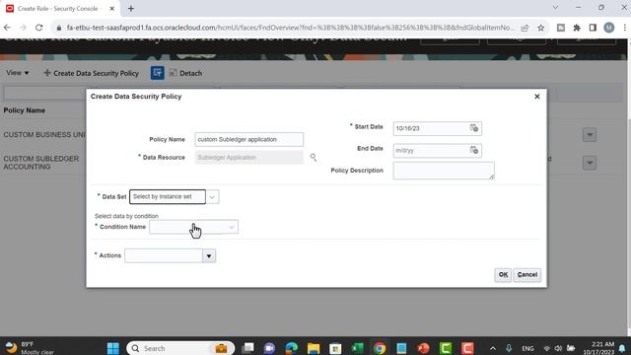Click the browser address bar URL
Image resolution: width=631 pixels, height=355 pixels.
point(291,28)
